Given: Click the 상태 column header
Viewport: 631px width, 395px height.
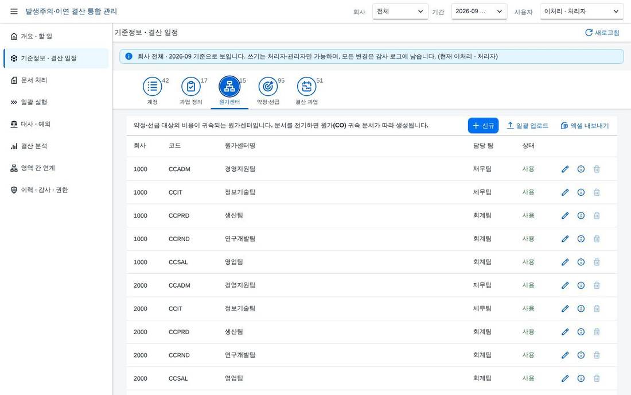Looking at the screenshot, I should [x=528, y=146].
